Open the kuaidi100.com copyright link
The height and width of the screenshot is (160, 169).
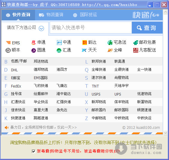(141, 128)
